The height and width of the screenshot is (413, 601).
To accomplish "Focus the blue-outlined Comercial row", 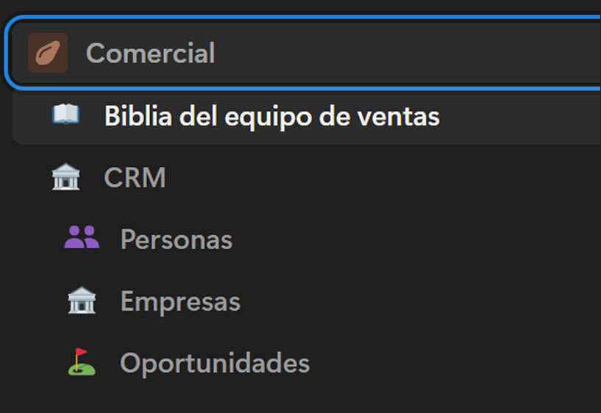I will point(294,53).
